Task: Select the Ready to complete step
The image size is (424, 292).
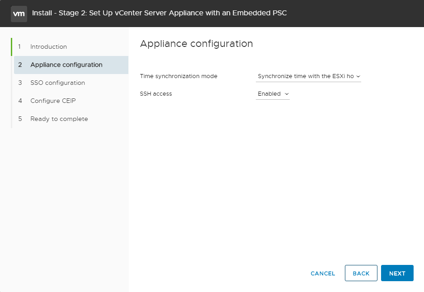Action: pos(59,119)
